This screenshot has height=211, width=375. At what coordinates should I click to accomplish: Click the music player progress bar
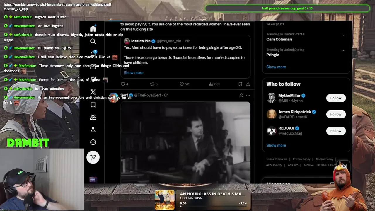point(213,206)
